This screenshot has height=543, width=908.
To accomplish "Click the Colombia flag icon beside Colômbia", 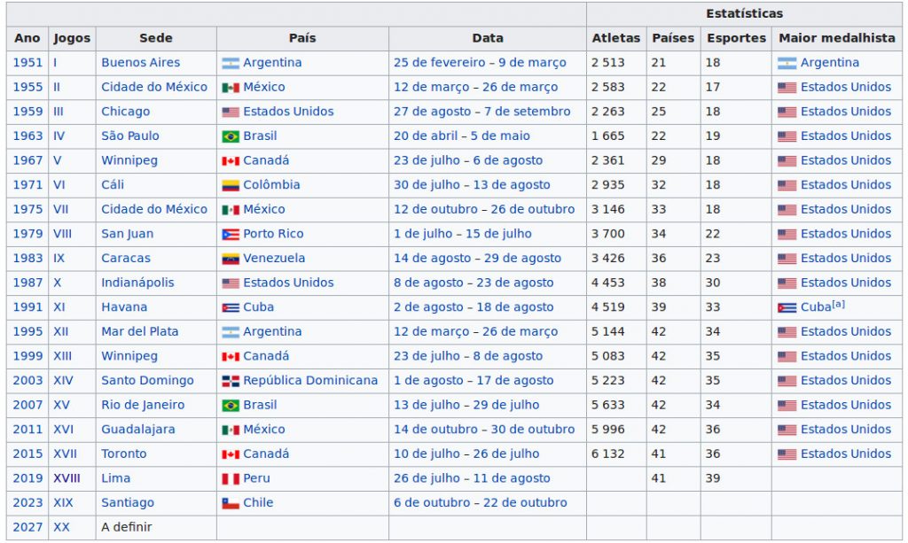I will coord(231,185).
